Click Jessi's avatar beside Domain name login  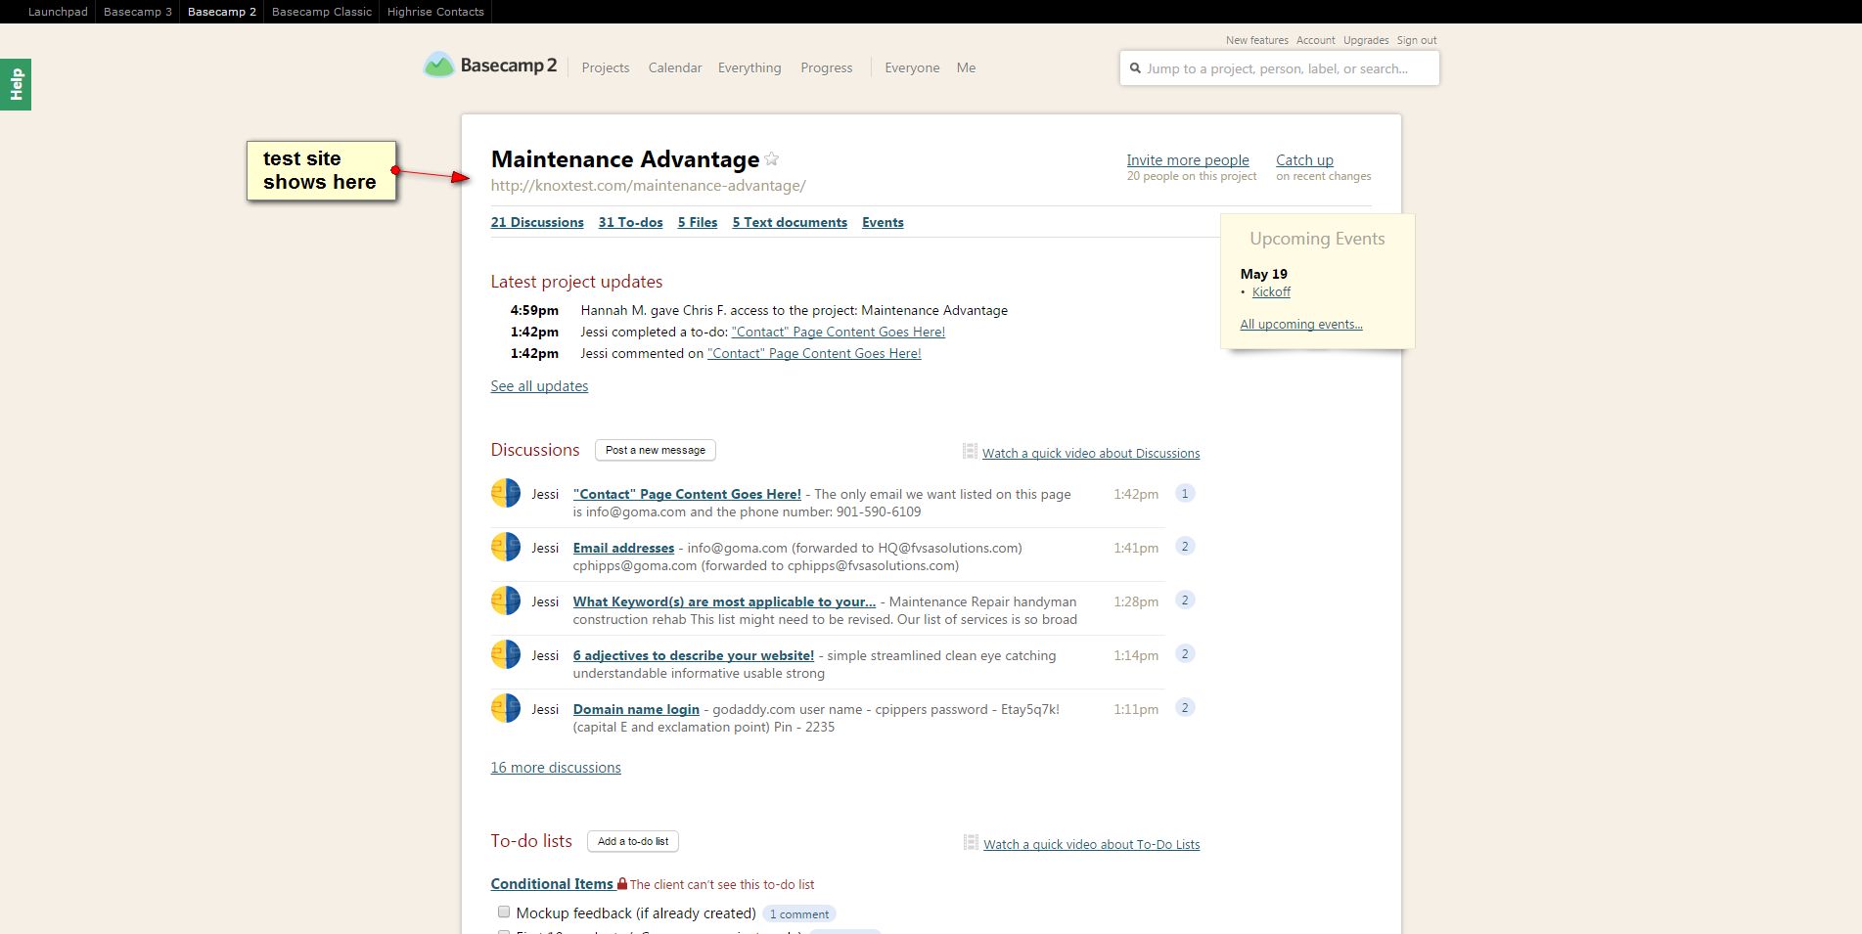coord(506,708)
